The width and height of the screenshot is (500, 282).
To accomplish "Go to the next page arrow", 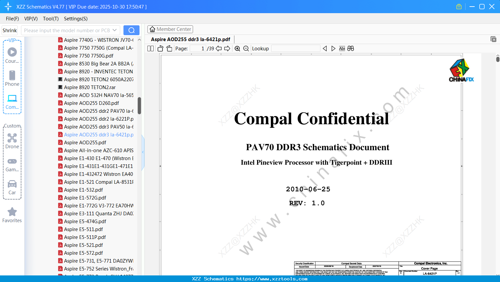I will (x=227, y=49).
